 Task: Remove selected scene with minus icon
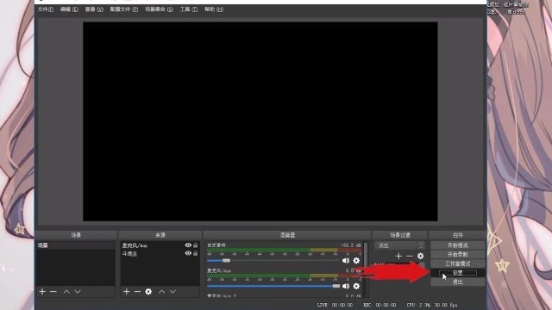pos(53,292)
